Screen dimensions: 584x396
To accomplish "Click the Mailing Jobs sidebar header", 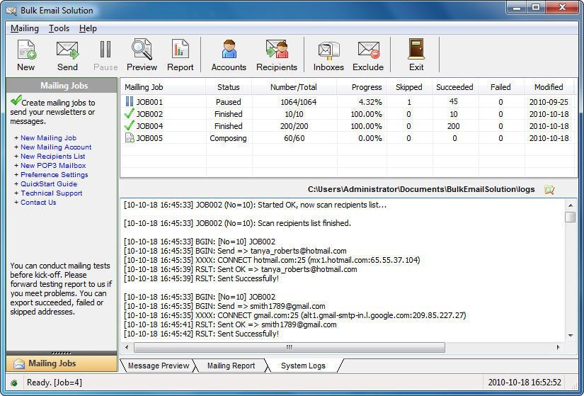I will [62, 86].
